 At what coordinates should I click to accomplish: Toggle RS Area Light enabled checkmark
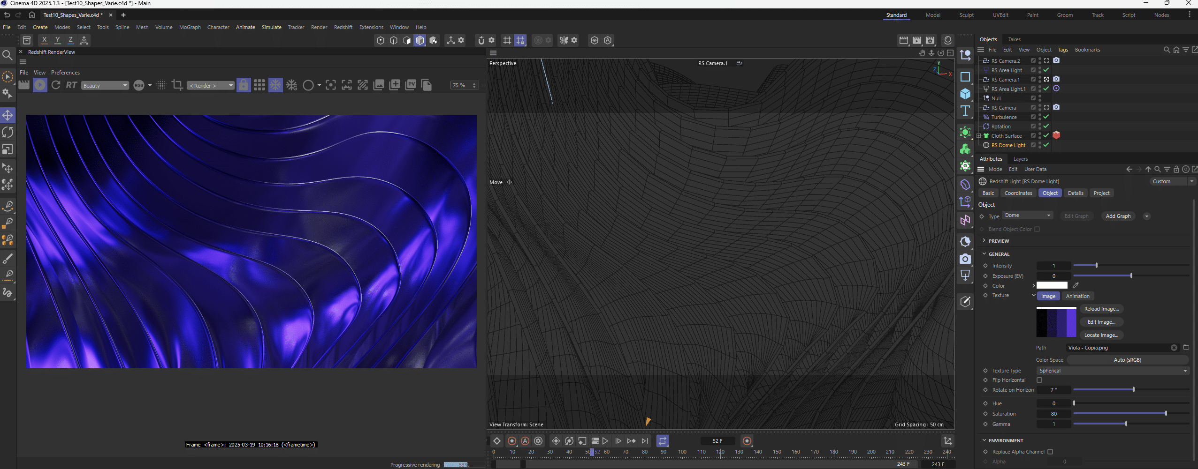(x=1046, y=70)
